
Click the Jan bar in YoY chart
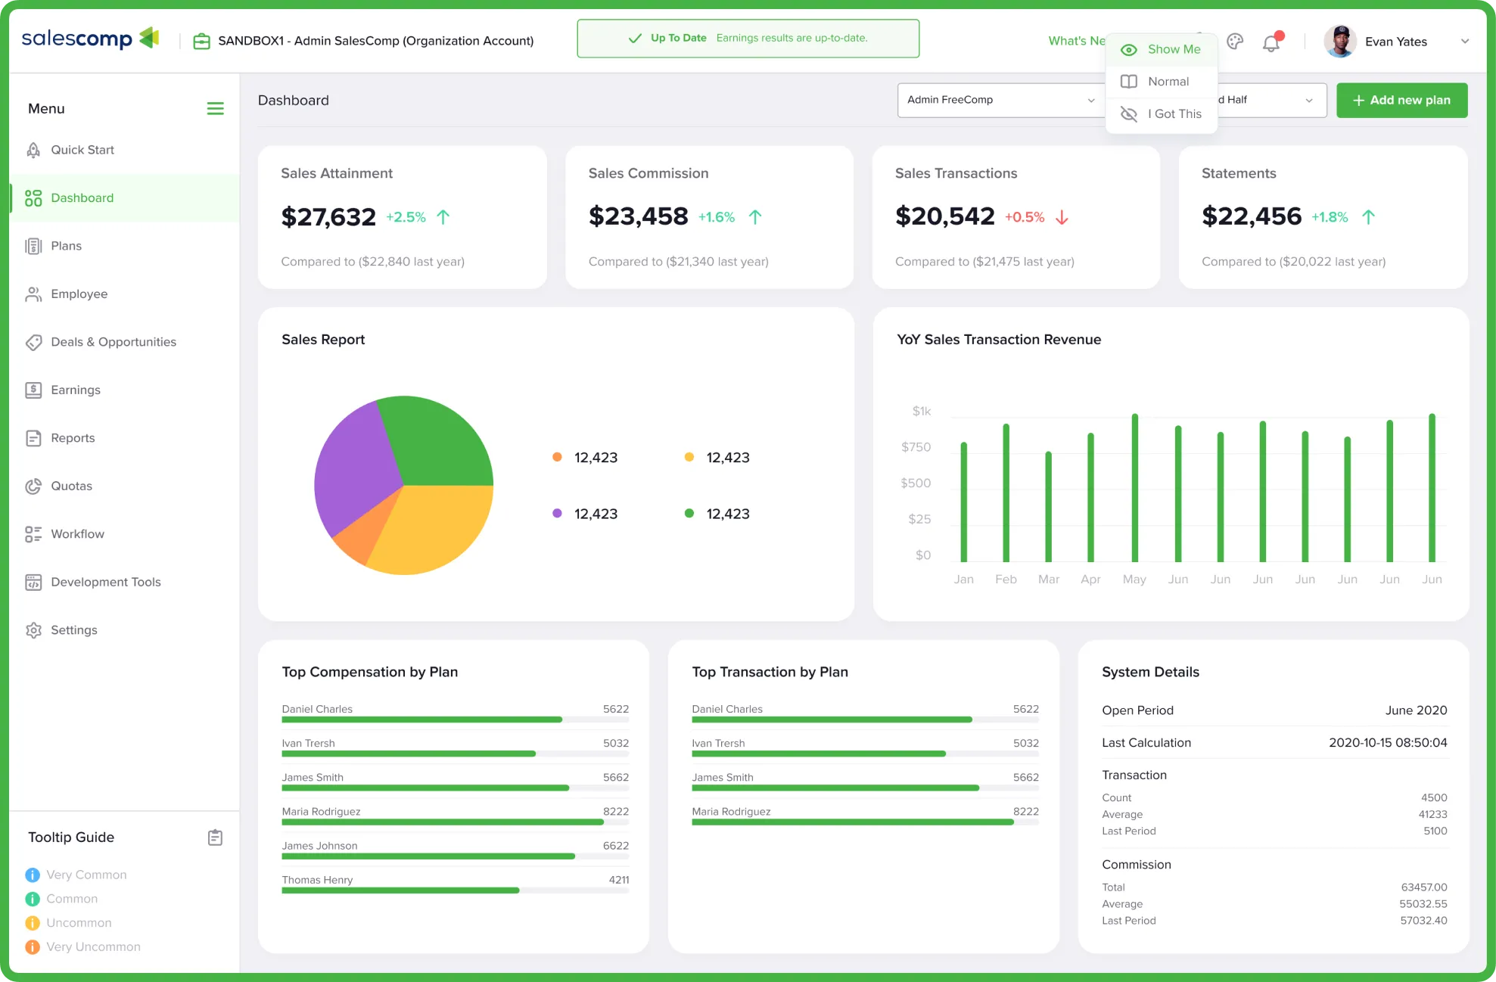[963, 502]
